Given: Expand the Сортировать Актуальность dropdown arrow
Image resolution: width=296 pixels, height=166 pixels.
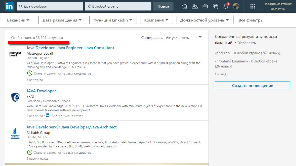Looking at the screenshot, I should click(200, 37).
